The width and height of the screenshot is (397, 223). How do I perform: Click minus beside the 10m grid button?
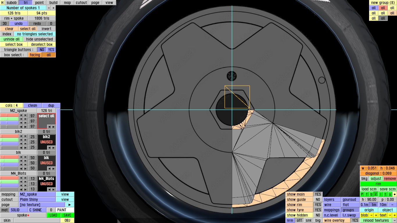click(x=392, y=205)
